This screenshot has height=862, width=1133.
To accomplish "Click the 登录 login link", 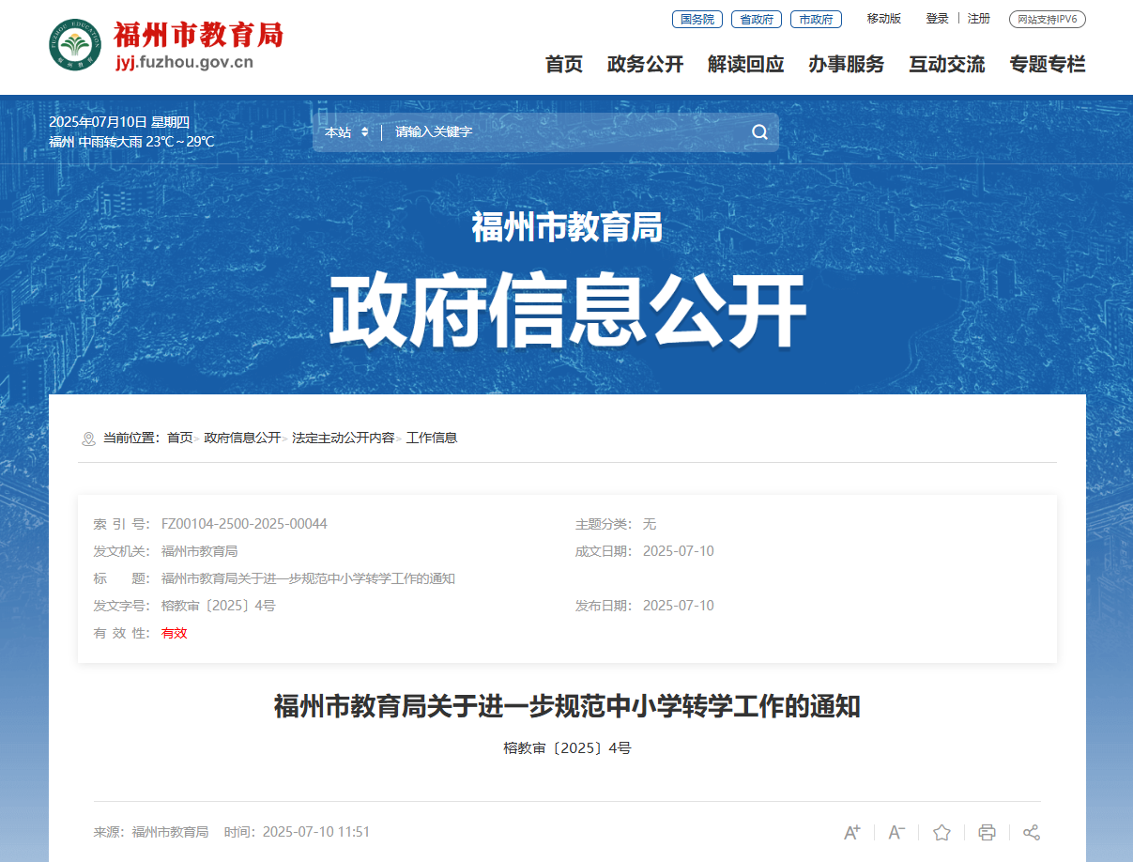I will click(x=938, y=19).
